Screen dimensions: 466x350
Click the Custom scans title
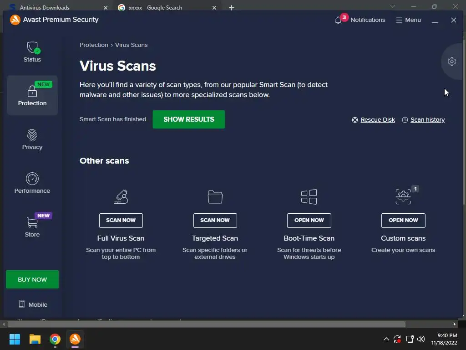tap(403, 238)
